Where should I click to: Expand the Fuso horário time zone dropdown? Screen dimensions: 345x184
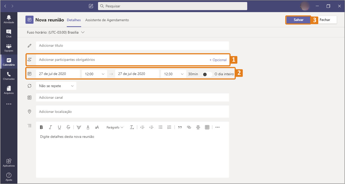point(83,32)
